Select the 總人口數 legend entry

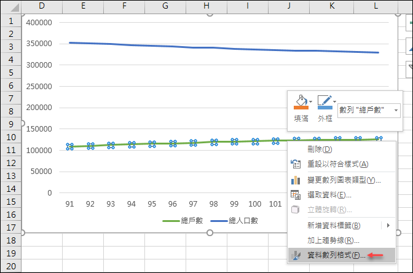point(234,221)
